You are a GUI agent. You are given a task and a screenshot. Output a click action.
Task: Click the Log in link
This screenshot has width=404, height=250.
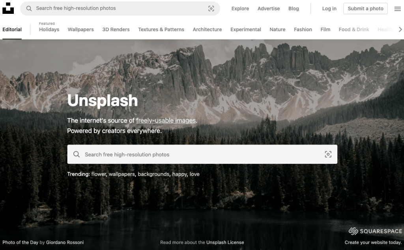pos(329,9)
